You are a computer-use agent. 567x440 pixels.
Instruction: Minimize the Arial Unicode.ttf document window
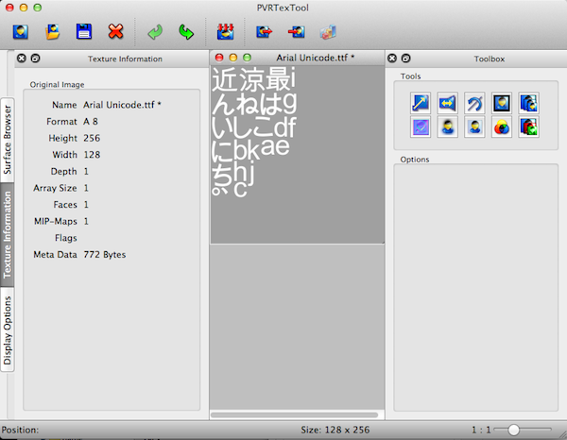pyautogui.click(x=233, y=58)
